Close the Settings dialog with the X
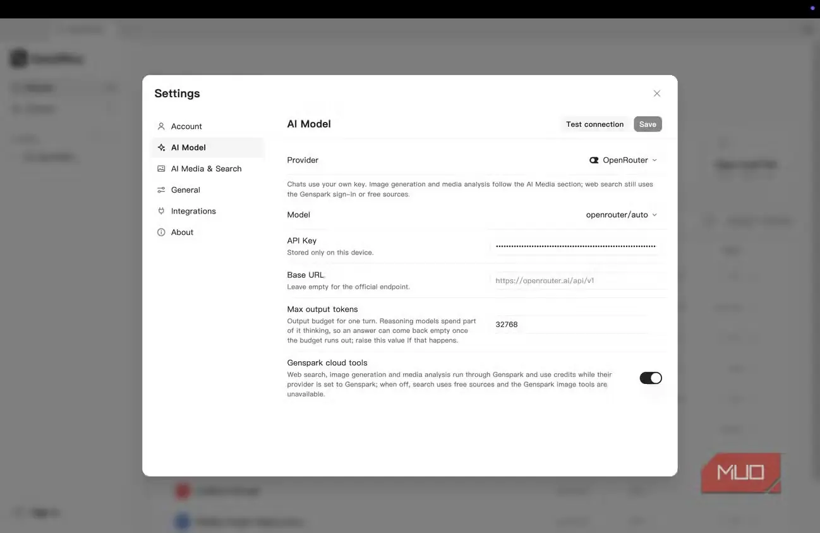Image resolution: width=820 pixels, height=533 pixels. point(657,93)
